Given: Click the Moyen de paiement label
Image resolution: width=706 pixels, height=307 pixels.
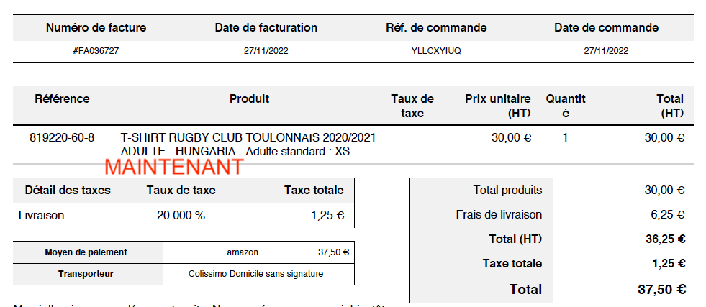Looking at the screenshot, I should pos(86,252).
